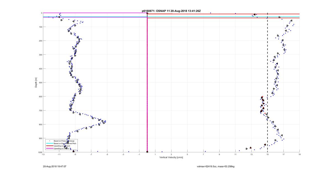Click the y-axis tick label '200'

pyautogui.click(x=40, y=41)
